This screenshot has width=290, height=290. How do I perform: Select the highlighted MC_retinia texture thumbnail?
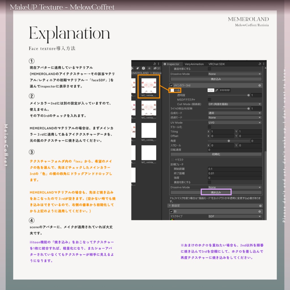(x=149, y=86)
